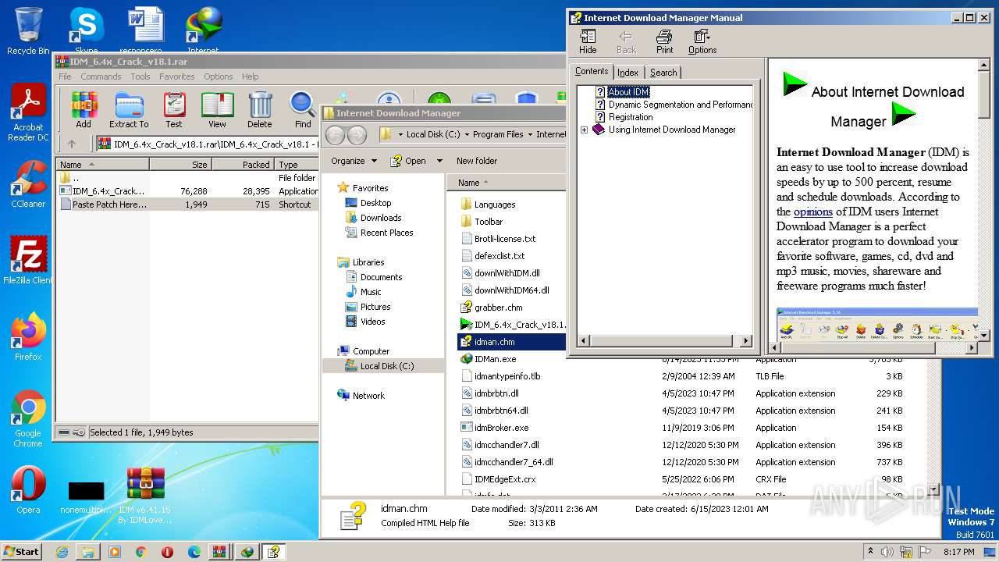This screenshot has height=562, width=999.
Task: Open Opera desktop icon
Action: [28, 490]
